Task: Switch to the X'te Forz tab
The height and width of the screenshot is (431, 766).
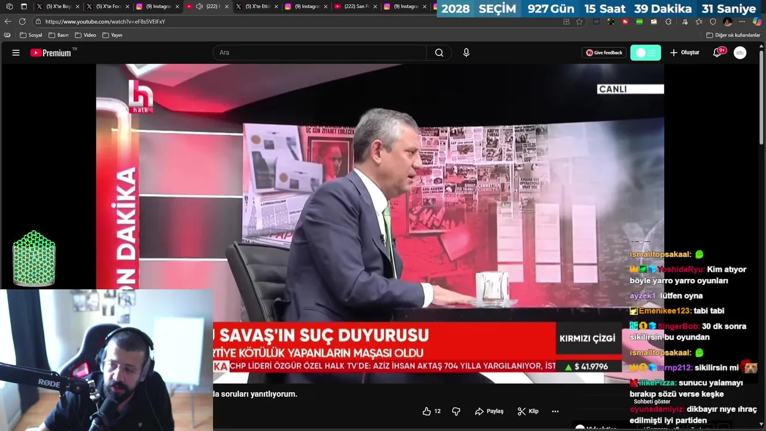Action: click(108, 7)
